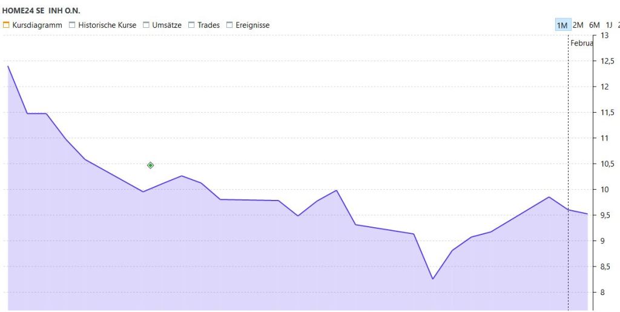This screenshot has height=312, width=620.
Task: Click the HOME24 SE INH O.N. title
Action: [41, 10]
